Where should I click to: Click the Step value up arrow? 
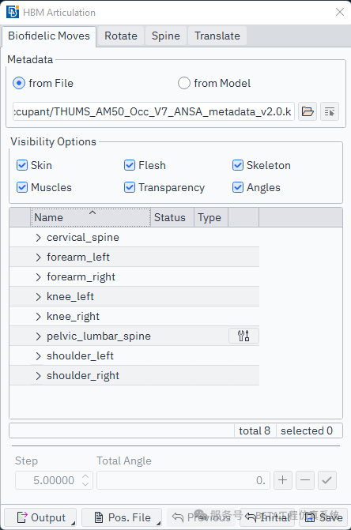[x=85, y=476]
